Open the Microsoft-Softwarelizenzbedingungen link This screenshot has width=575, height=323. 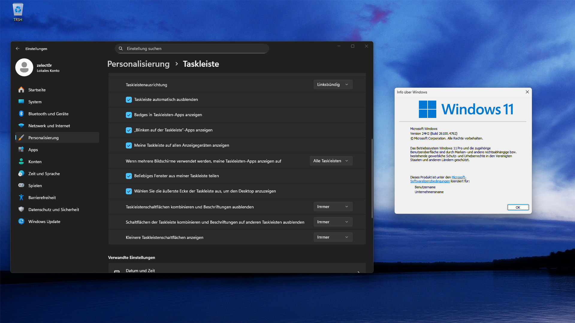438,179
